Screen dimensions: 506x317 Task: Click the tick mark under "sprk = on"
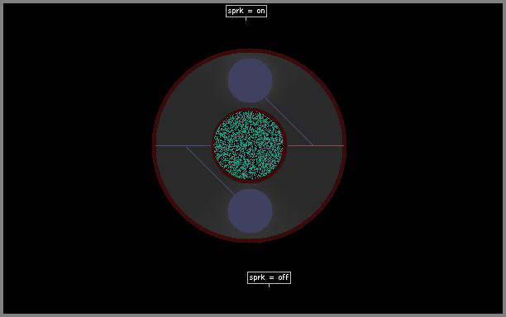[x=246, y=19]
